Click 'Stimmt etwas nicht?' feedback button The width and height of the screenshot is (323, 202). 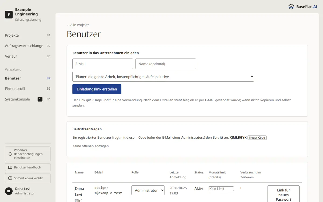[28, 178]
